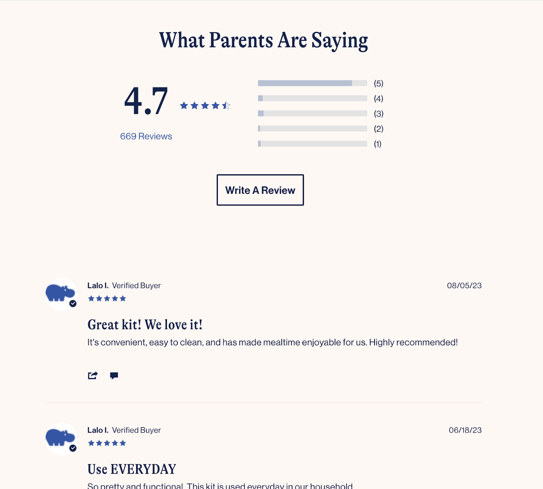Click the hippo avatar on the 06/18/23 review
Screen dimensions: 543x489
coord(61,438)
